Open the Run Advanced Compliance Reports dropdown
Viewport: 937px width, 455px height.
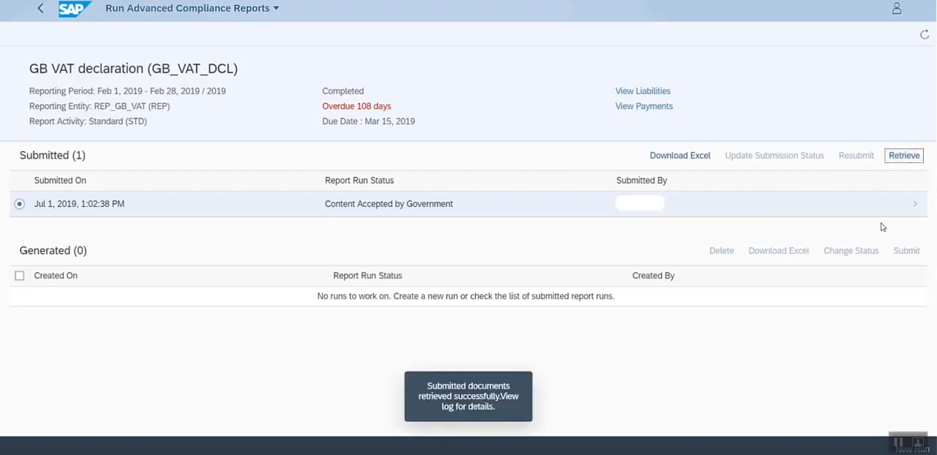click(x=276, y=8)
